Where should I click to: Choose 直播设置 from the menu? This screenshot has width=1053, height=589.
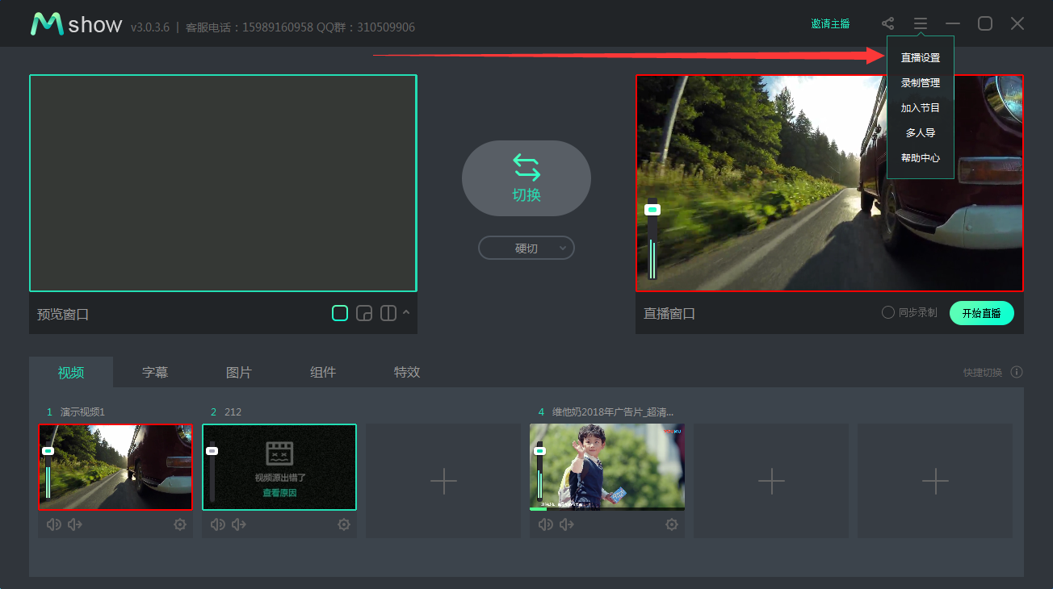click(921, 58)
